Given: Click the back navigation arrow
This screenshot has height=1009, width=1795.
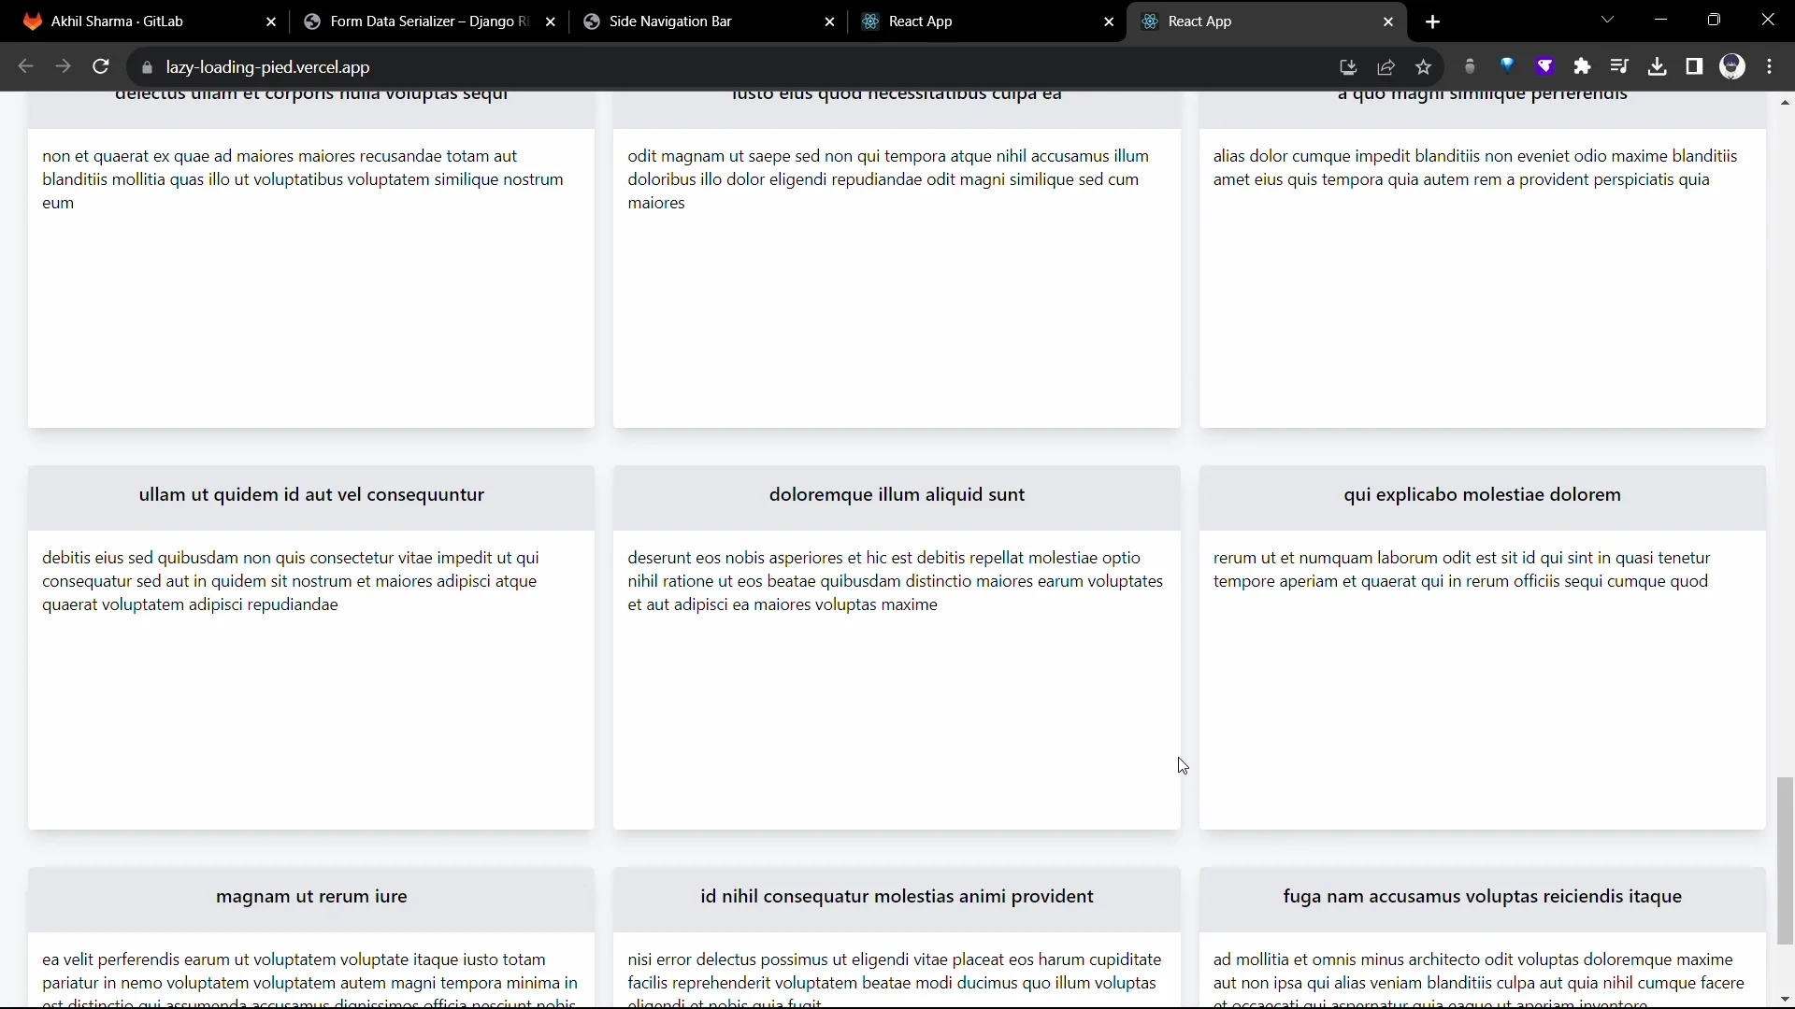Looking at the screenshot, I should [x=25, y=66].
